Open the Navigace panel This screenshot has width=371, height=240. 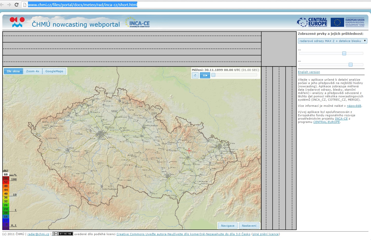228,226
